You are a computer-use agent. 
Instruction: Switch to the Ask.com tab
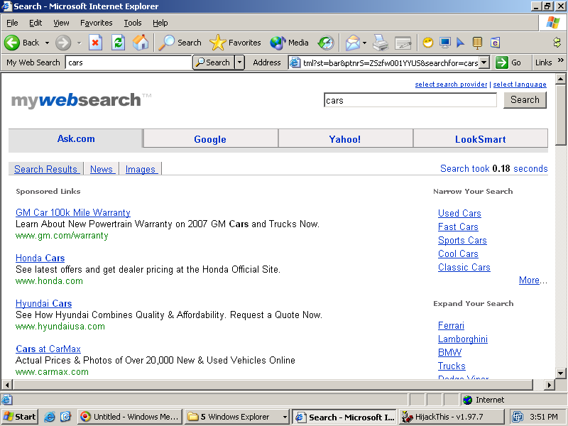pos(76,138)
